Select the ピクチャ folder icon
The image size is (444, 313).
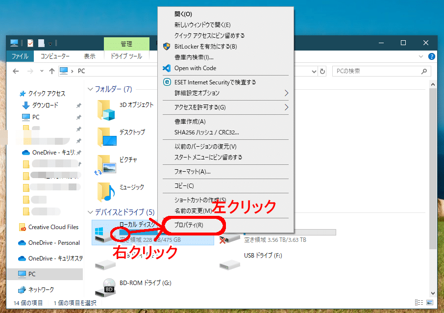(106, 165)
